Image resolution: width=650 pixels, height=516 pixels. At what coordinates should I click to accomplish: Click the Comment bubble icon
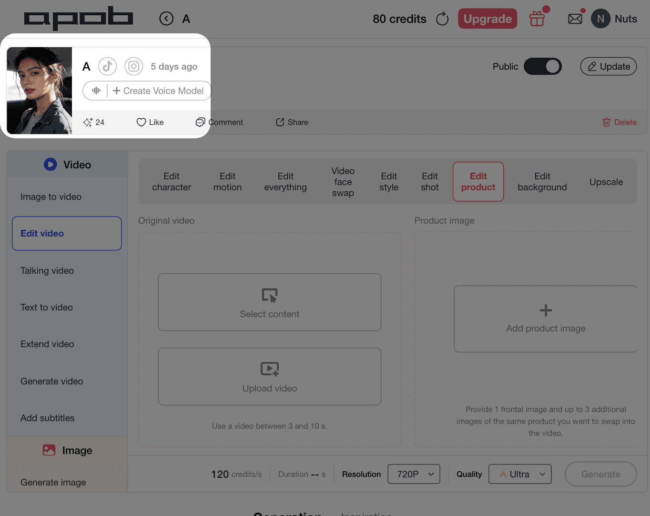200,122
